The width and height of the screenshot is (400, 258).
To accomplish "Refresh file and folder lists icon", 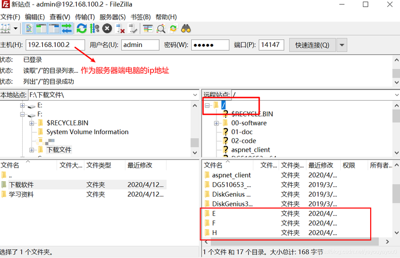I will pos(81,28).
